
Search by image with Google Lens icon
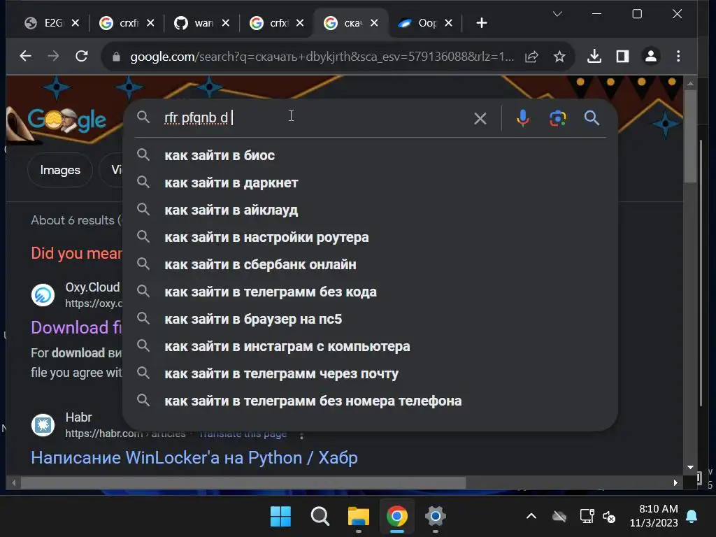point(557,118)
